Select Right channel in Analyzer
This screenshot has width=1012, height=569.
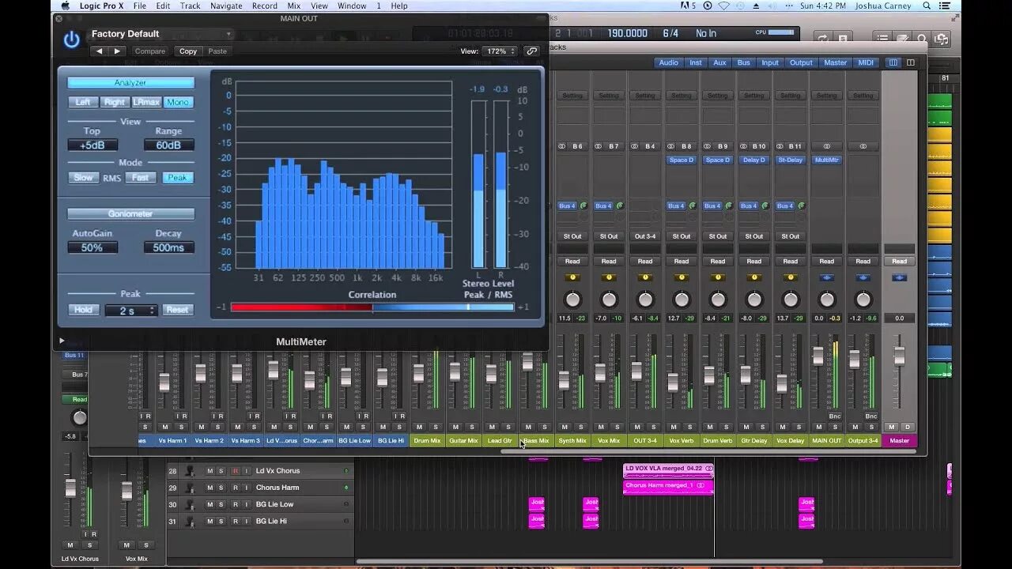point(115,102)
